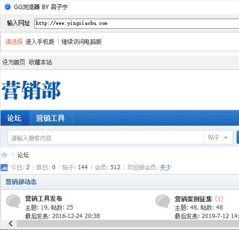Click the speech bubble icon for 营销案例征集
The image size is (239, 230).
click(x=163, y=201)
